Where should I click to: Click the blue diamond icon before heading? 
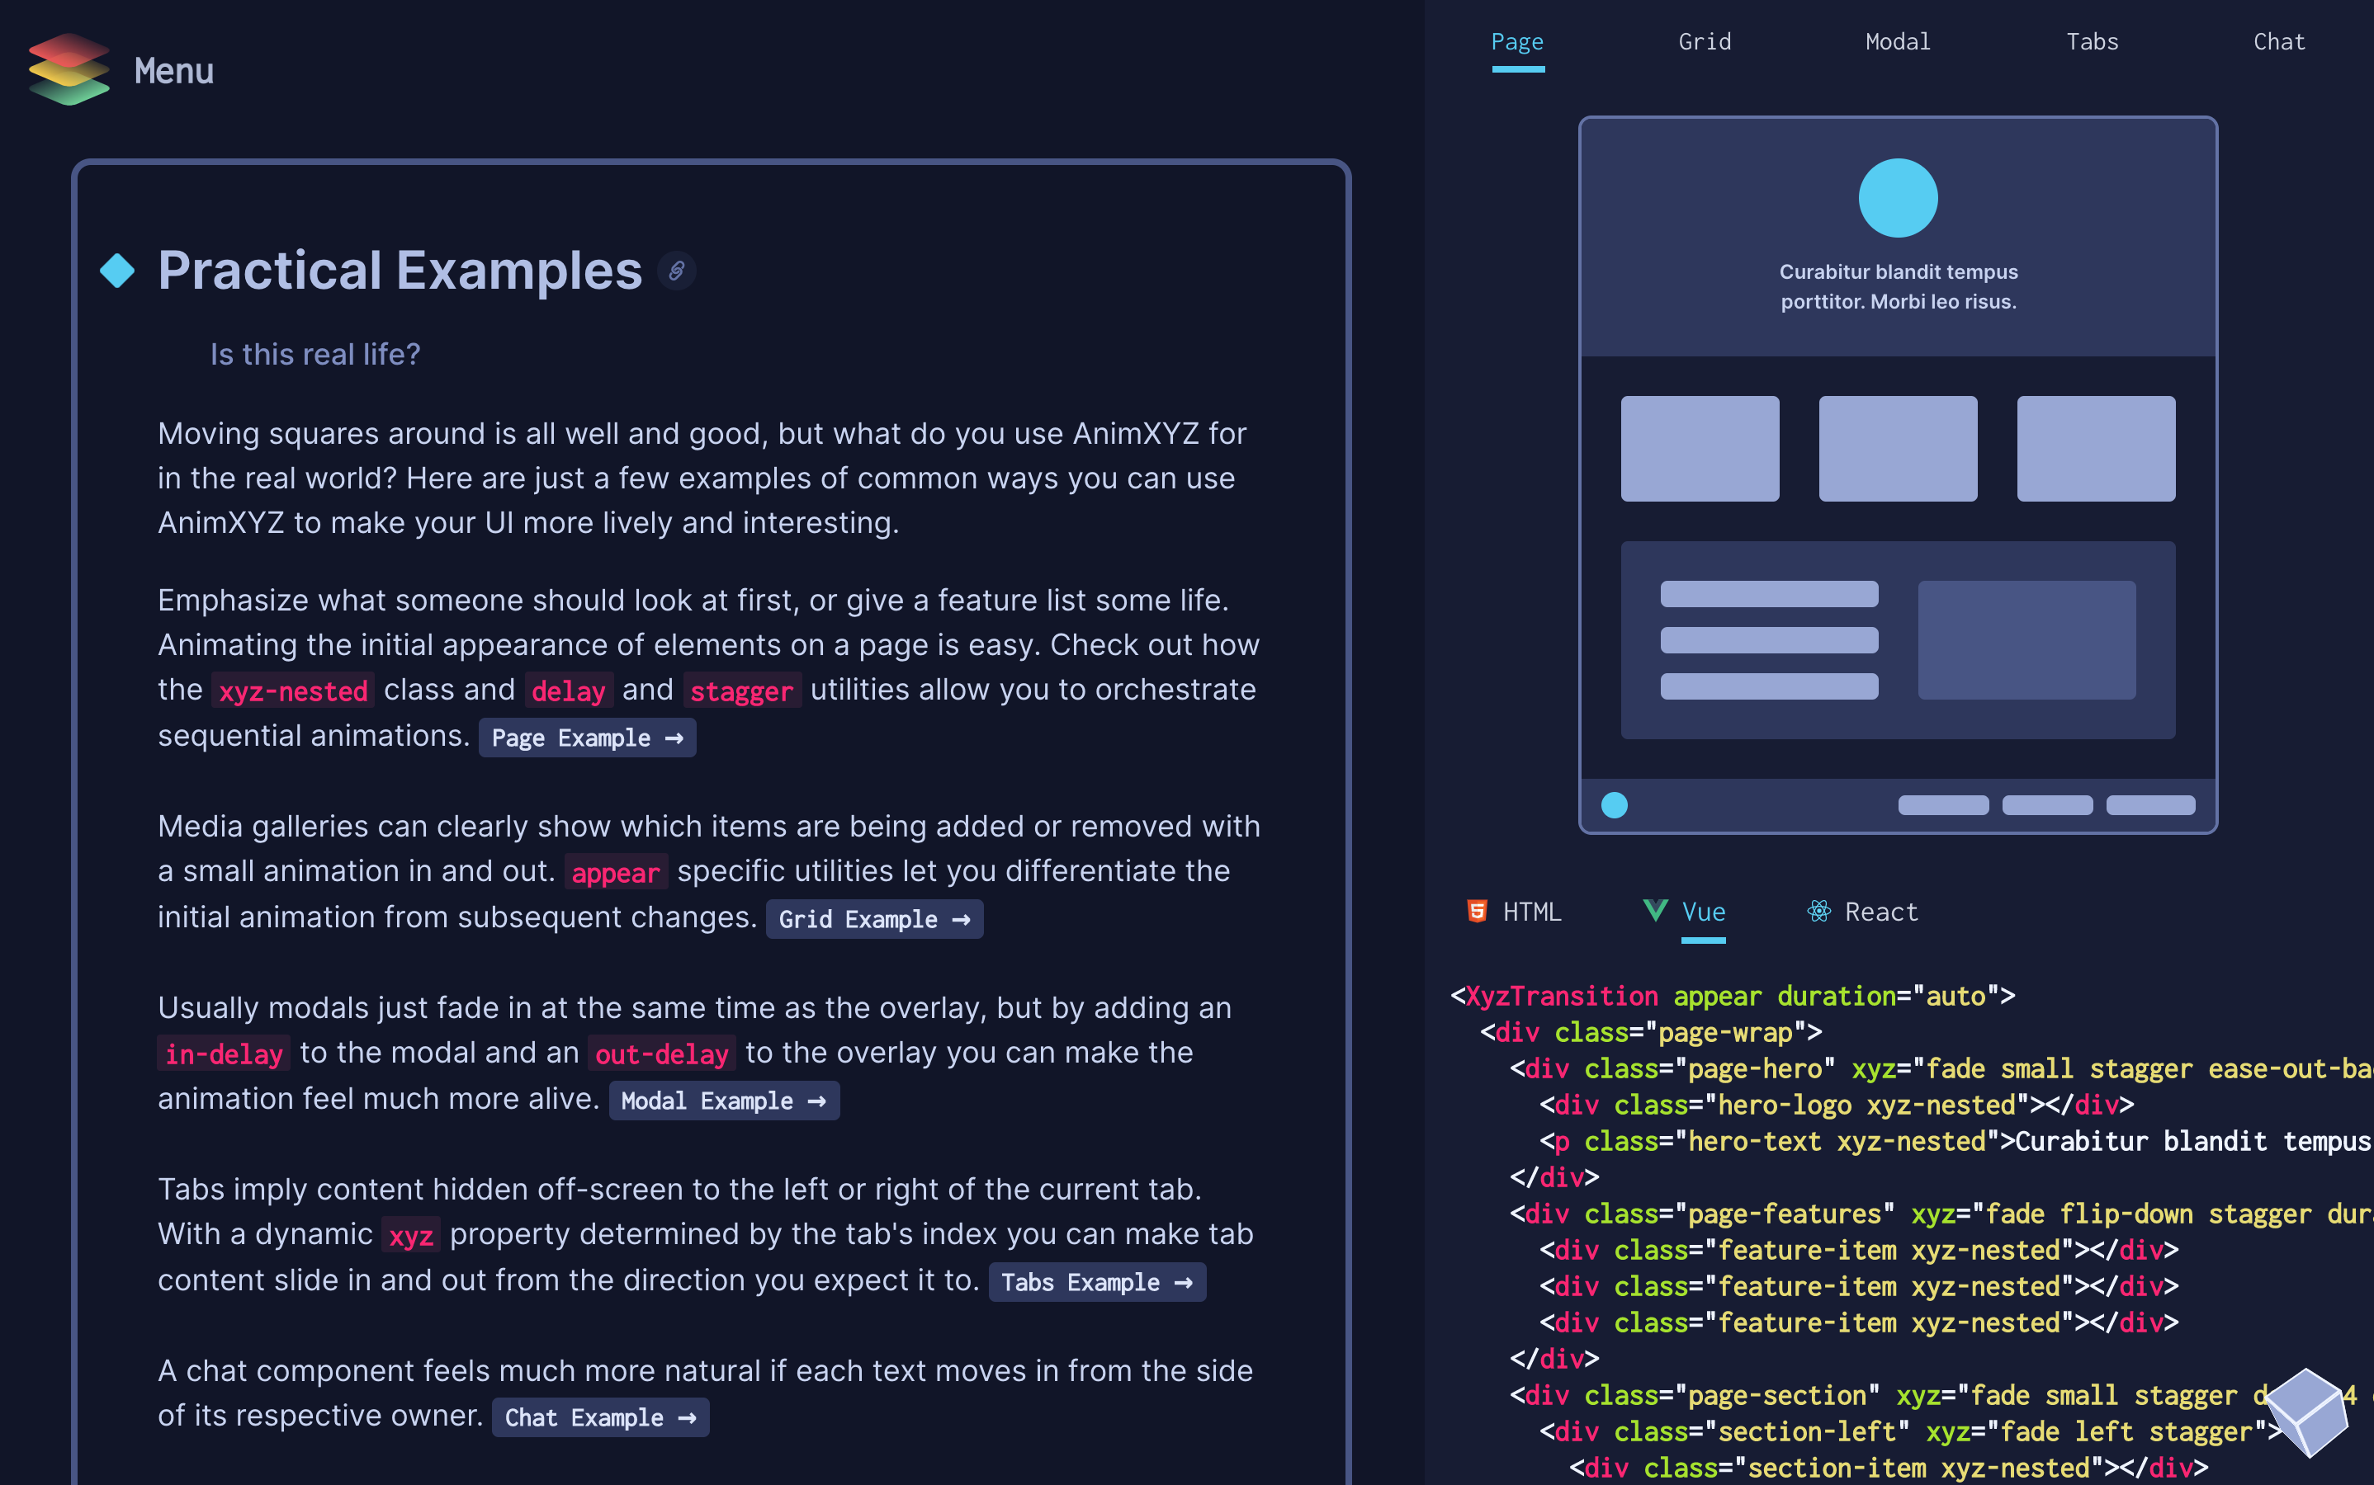click(117, 270)
